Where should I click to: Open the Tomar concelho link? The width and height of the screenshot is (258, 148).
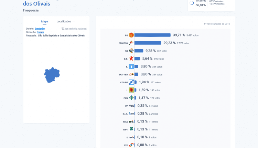click(x=41, y=32)
